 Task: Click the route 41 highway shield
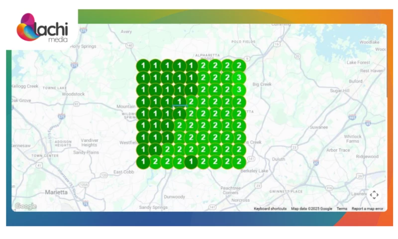(x=39, y=166)
